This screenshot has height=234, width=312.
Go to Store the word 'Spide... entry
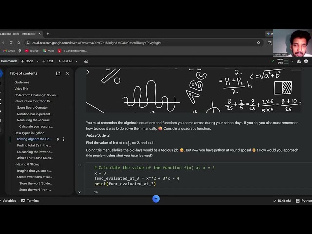pos(36,183)
